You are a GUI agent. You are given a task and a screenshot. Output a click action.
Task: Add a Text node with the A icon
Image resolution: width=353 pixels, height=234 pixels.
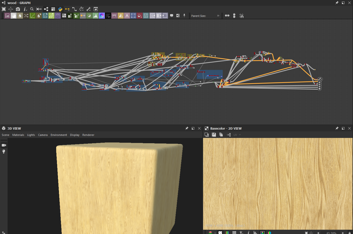point(127,16)
